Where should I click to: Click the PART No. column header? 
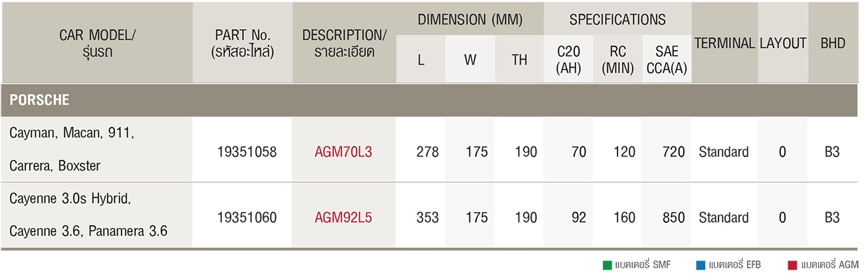tap(242, 43)
